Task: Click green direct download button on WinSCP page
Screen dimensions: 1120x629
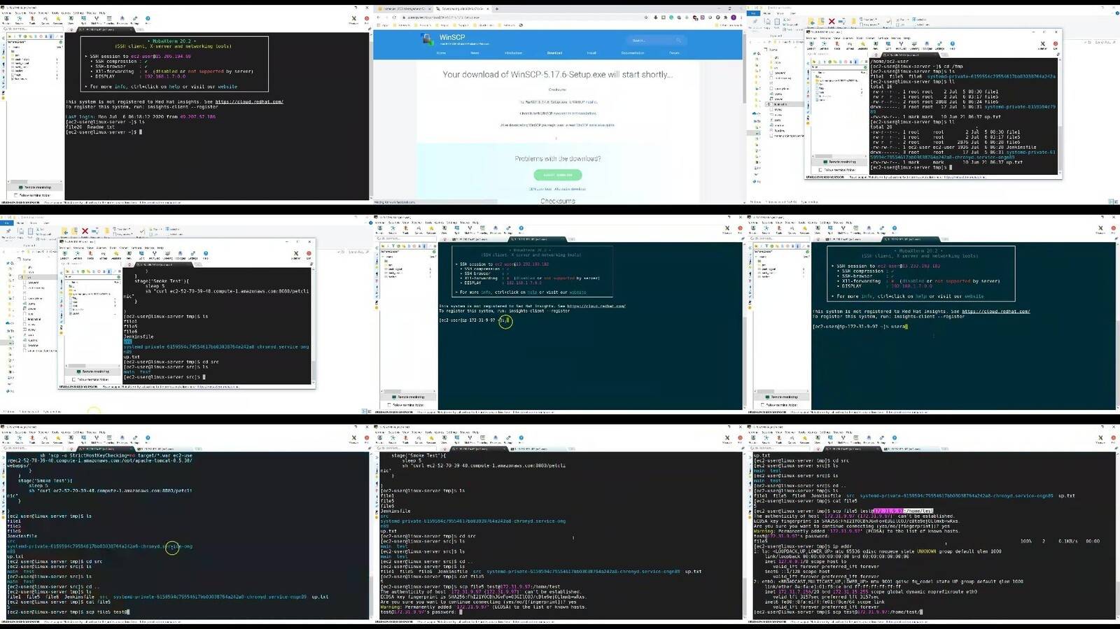Action: (x=557, y=175)
